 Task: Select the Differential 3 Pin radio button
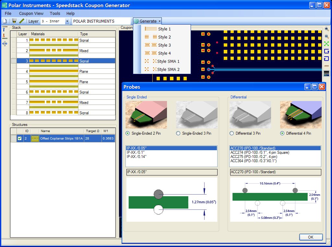point(231,133)
